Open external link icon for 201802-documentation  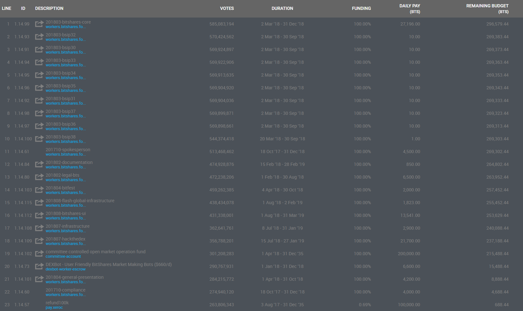pos(39,164)
